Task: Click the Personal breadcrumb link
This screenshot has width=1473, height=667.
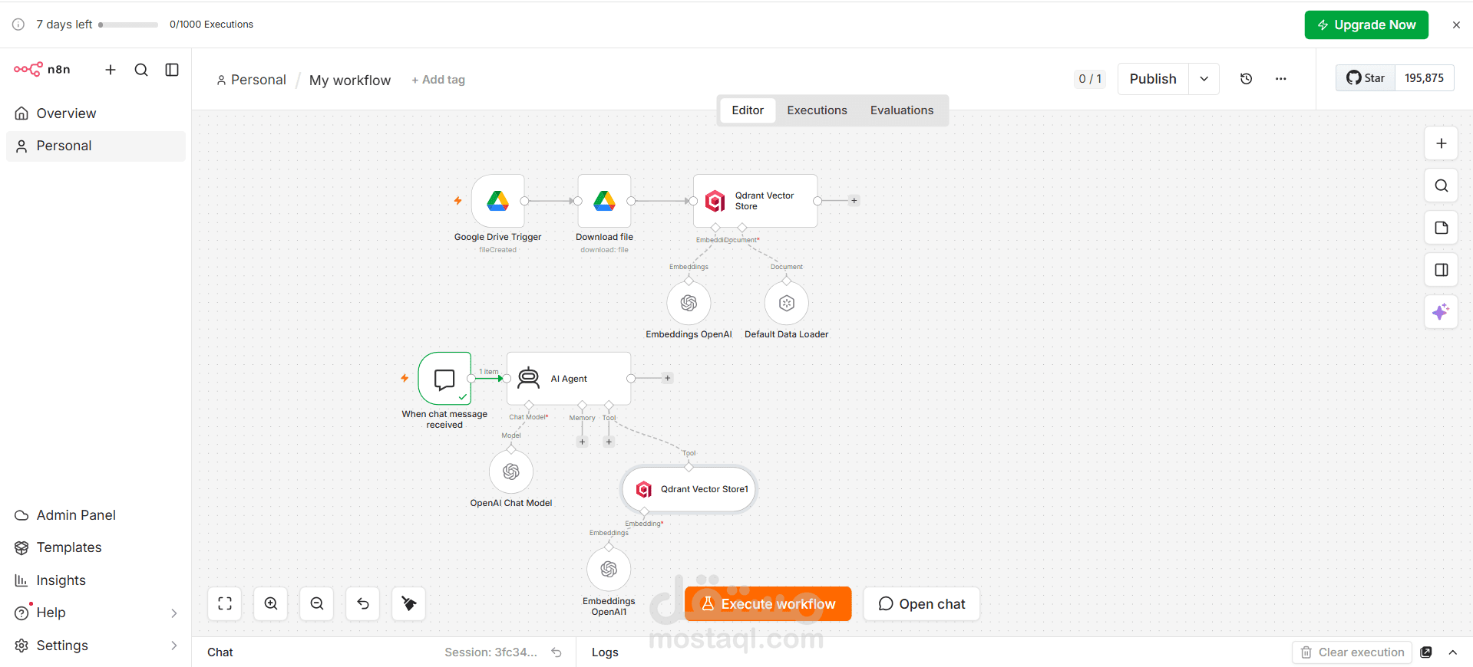Action: pyautogui.click(x=251, y=80)
